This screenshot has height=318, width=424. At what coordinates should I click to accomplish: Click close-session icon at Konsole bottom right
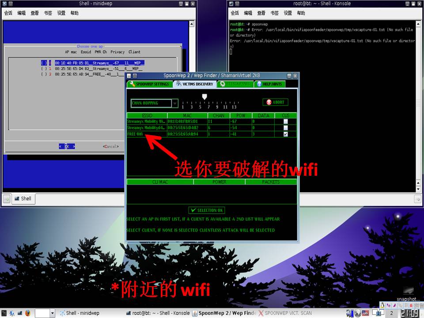pos(418,200)
